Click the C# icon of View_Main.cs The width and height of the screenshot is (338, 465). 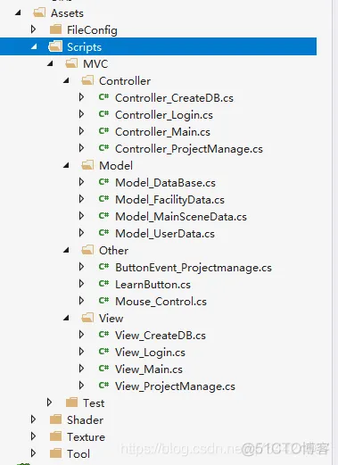(103, 369)
